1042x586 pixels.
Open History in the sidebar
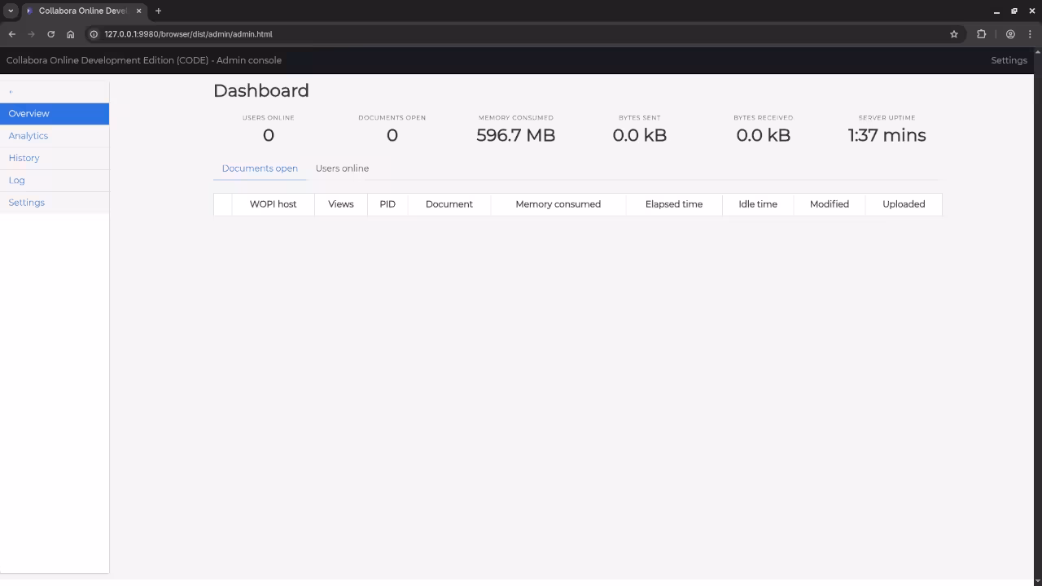point(24,158)
